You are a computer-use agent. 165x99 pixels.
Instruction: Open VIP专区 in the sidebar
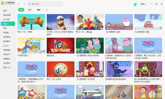(x=6, y=19)
